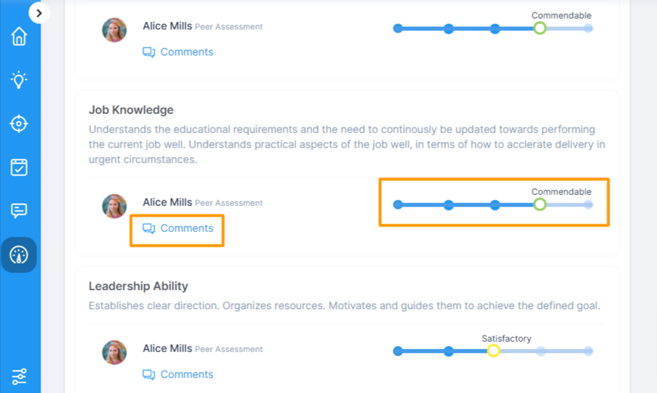The image size is (657, 393).
Task: Open Comments under Leadership Ability
Action: 178,375
